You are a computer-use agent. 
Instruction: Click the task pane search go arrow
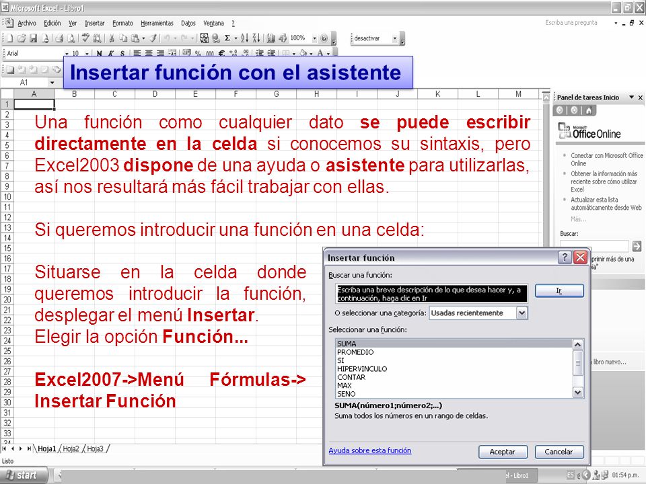[x=637, y=246]
